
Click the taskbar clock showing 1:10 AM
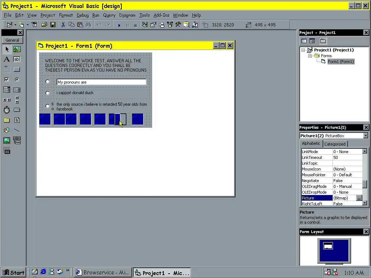click(x=354, y=273)
